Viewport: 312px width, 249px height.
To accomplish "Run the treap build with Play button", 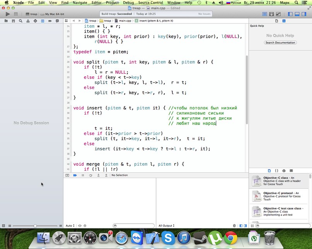I will (x=8, y=14).
